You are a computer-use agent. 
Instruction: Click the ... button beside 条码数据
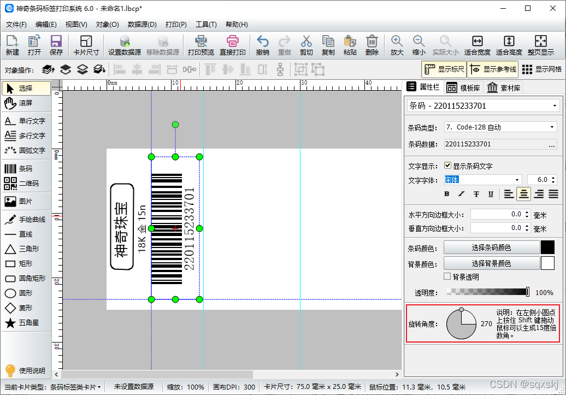552,144
